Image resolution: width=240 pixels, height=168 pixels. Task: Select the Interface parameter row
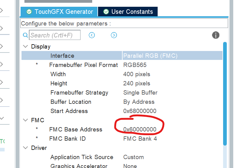tap(122, 56)
